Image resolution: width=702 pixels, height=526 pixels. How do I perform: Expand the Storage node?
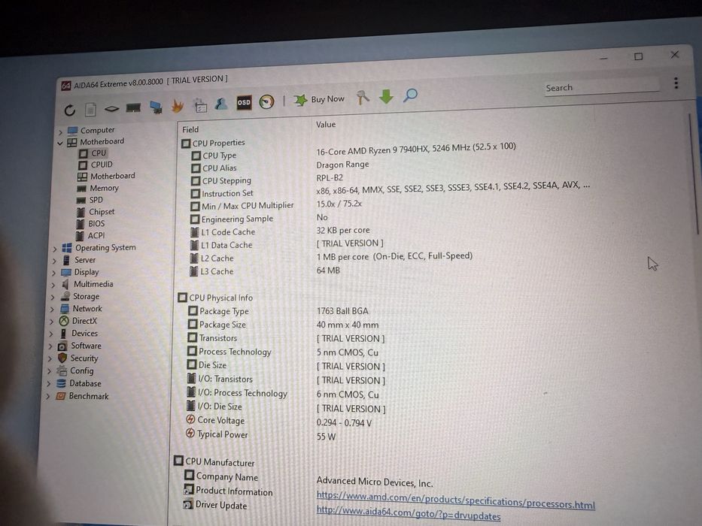(53, 298)
